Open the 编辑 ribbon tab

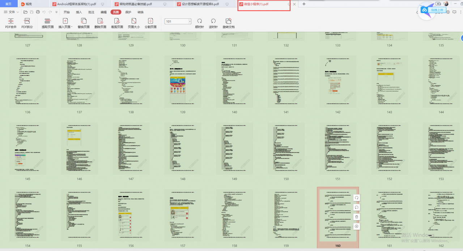click(x=103, y=12)
